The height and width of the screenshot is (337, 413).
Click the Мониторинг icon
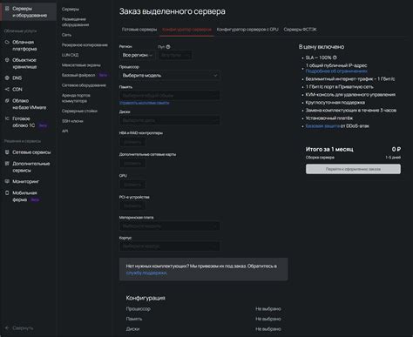pos(7,181)
